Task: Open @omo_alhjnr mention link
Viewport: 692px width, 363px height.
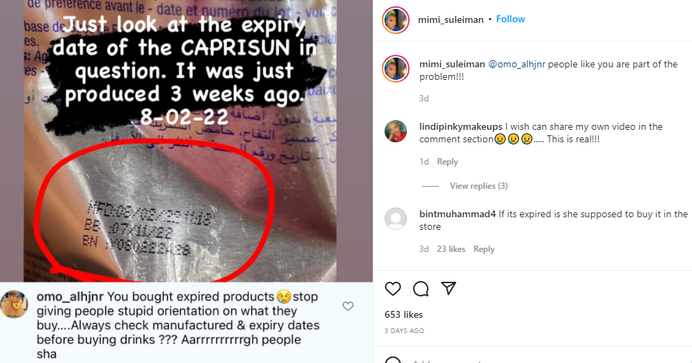Action: (x=517, y=64)
